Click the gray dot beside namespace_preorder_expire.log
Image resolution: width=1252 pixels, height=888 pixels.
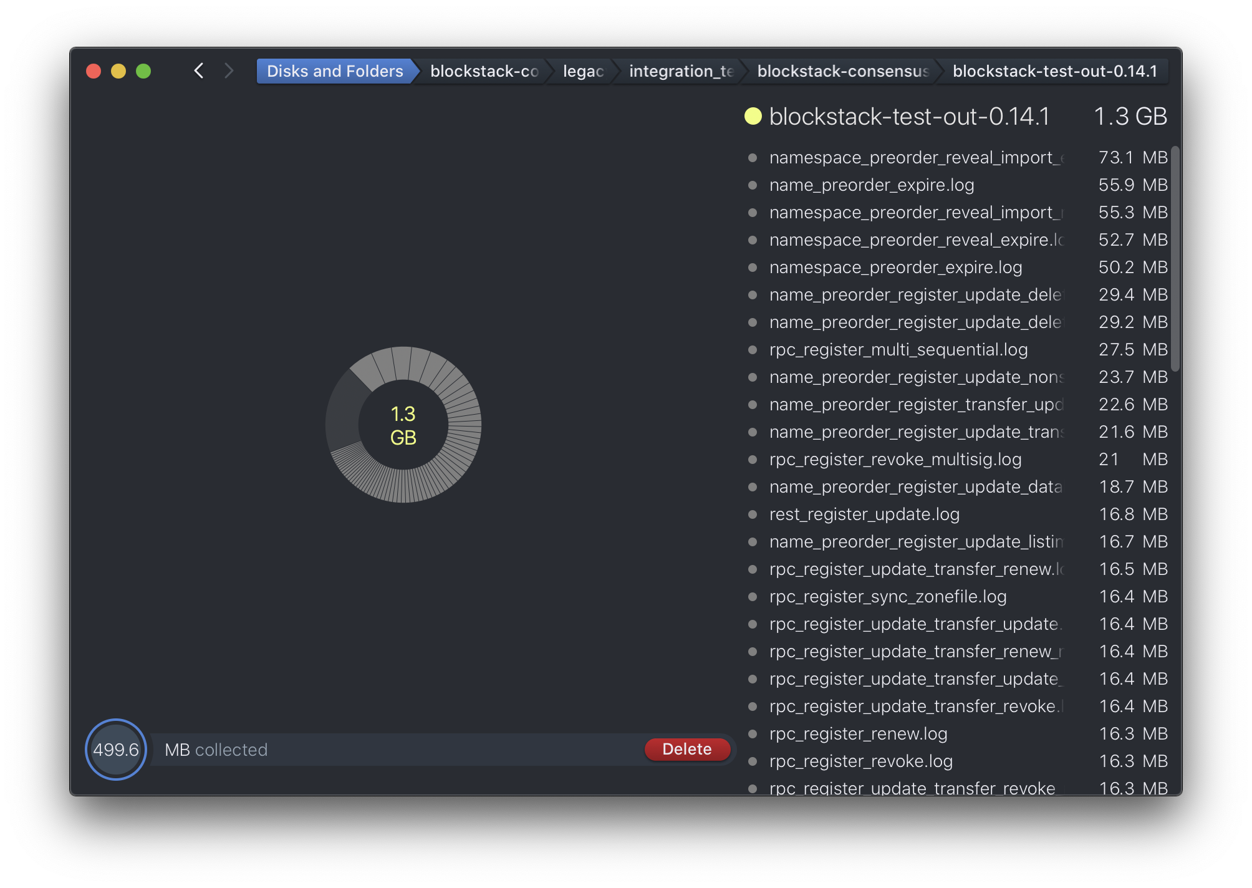point(753,268)
